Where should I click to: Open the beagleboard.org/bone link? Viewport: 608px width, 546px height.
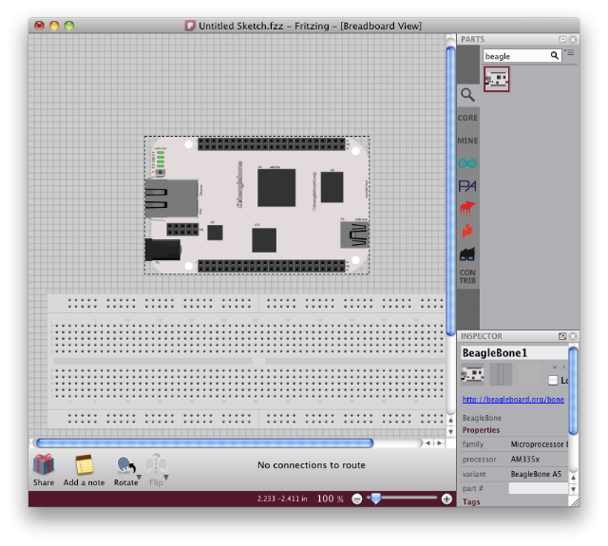point(513,399)
